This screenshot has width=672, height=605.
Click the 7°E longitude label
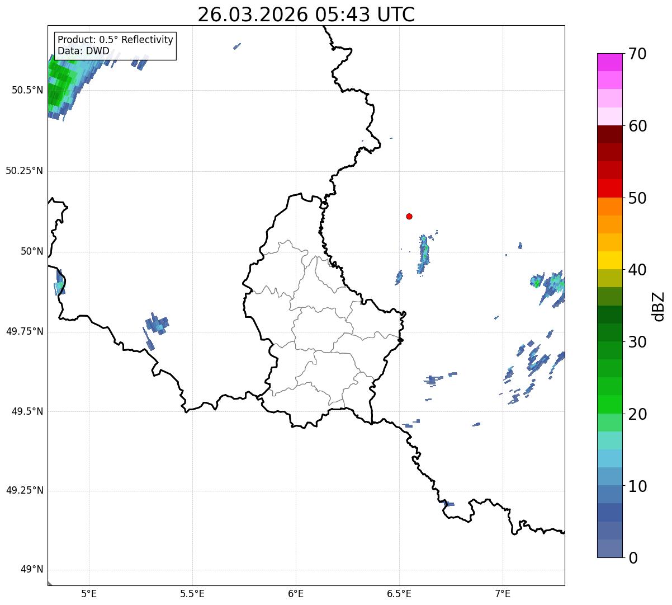pos(503,593)
